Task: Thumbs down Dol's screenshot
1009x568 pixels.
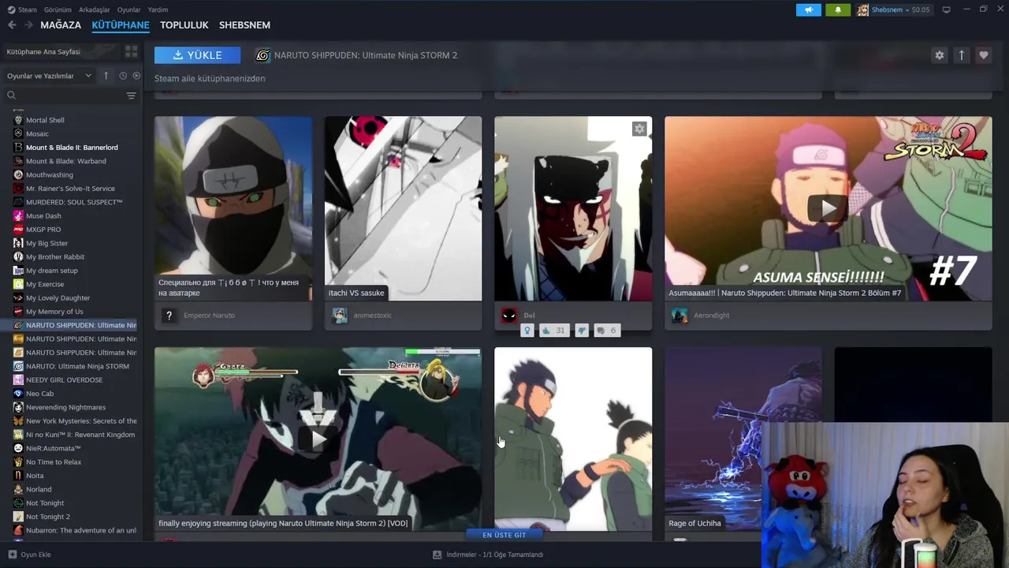Action: (x=582, y=331)
